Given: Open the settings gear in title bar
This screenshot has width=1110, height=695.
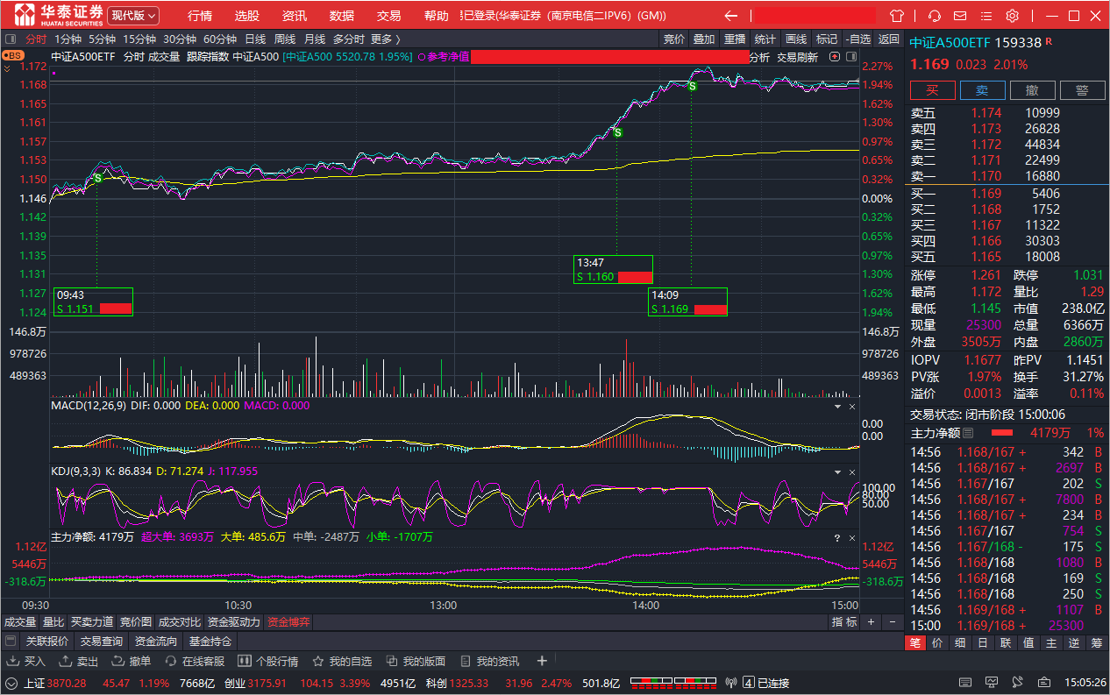Looking at the screenshot, I should point(1013,16).
